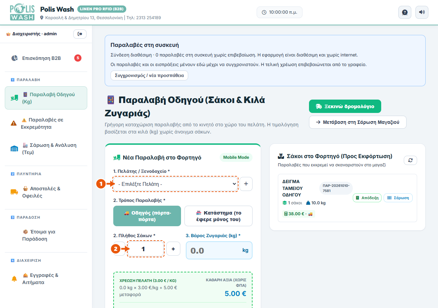The width and height of the screenshot is (438, 308).
Task: Click Ξεκινώ δρομολόγιο button
Action: click(x=345, y=106)
